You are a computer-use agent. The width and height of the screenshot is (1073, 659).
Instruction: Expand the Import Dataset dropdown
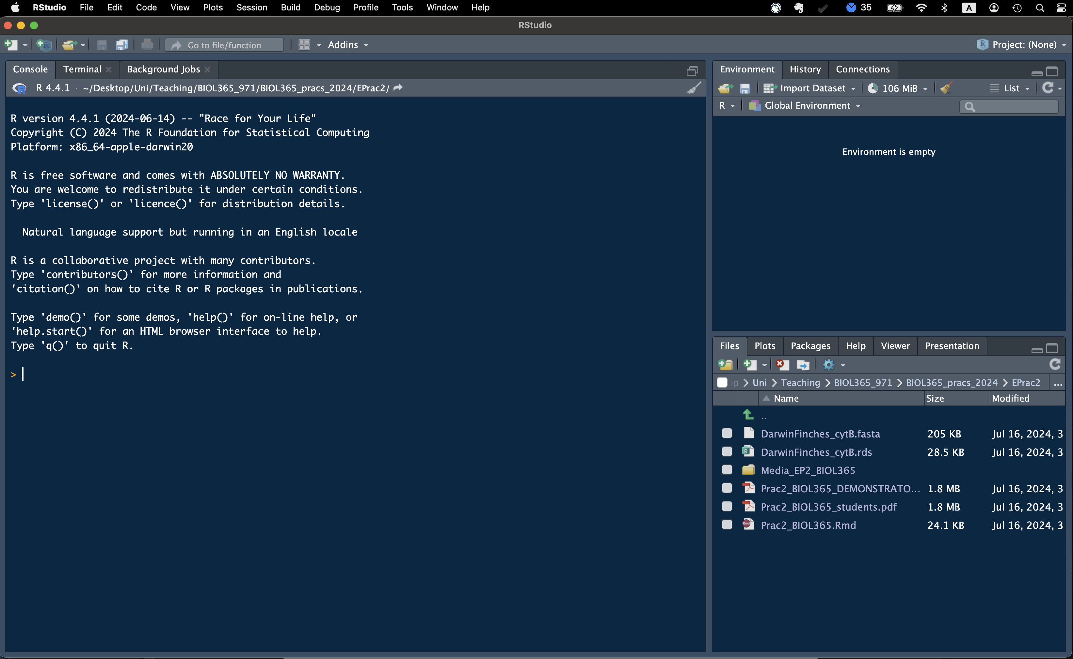click(x=809, y=88)
